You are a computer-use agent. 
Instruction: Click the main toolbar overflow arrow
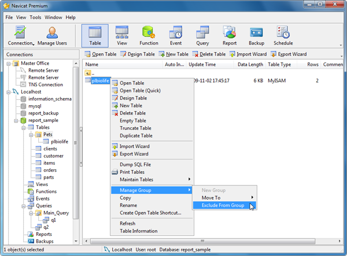tap(341, 45)
